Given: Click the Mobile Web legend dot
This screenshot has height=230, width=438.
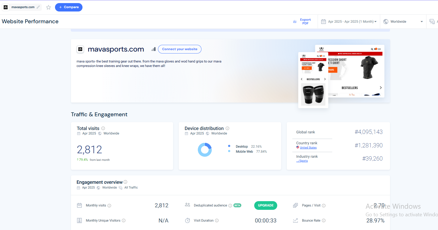Looking at the screenshot, I should (229, 151).
